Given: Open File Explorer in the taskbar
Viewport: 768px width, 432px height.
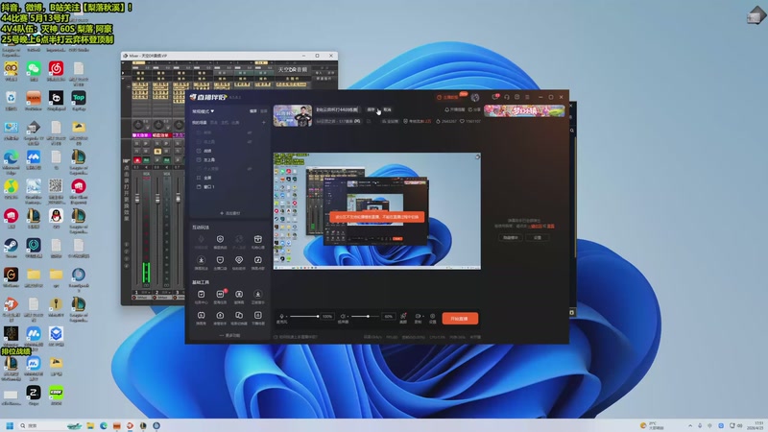Looking at the screenshot, I should point(90,425).
